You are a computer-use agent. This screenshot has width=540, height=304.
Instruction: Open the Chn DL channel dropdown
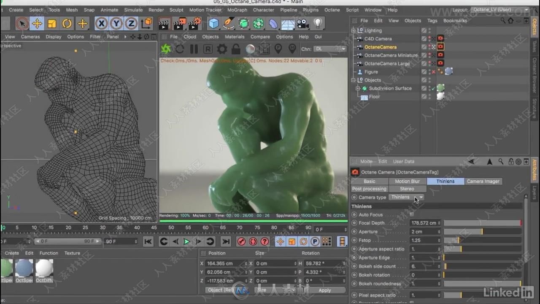point(330,49)
